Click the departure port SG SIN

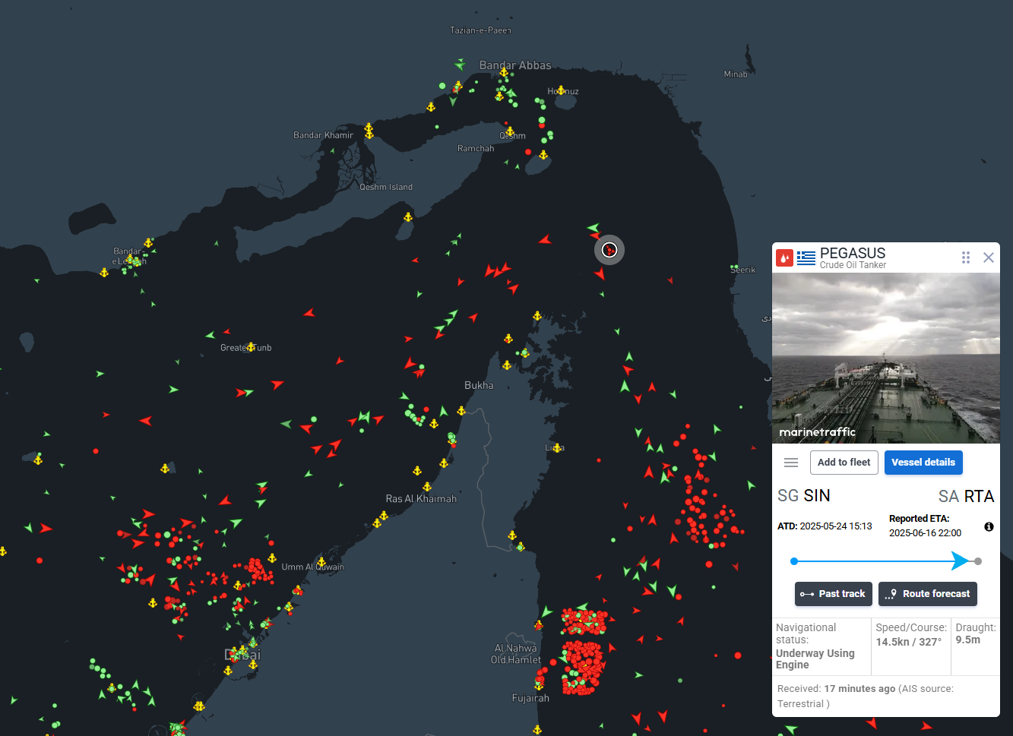pyautogui.click(x=804, y=496)
